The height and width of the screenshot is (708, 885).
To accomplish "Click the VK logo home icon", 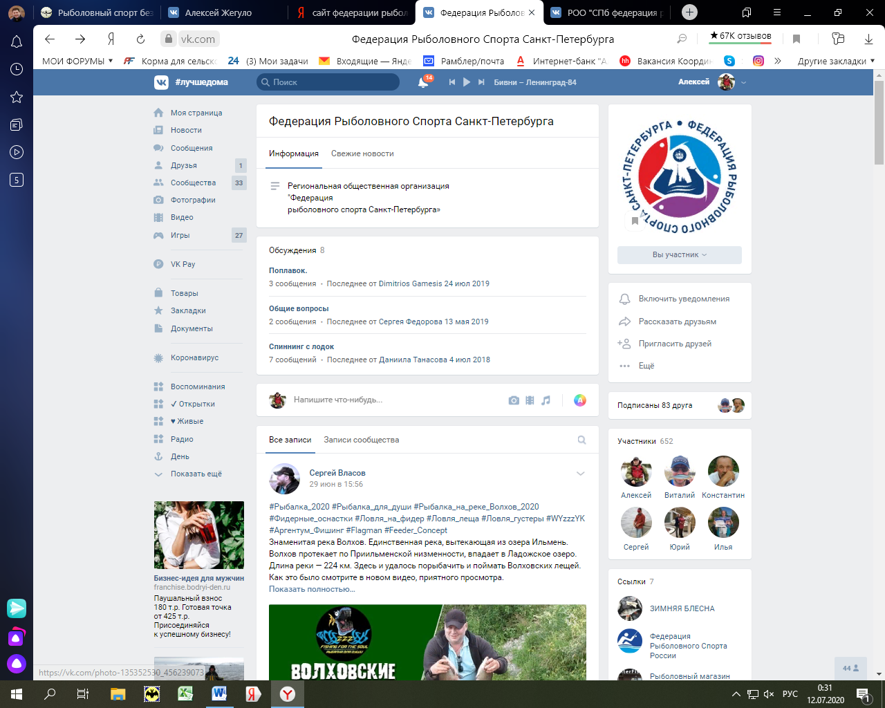I will tap(161, 82).
